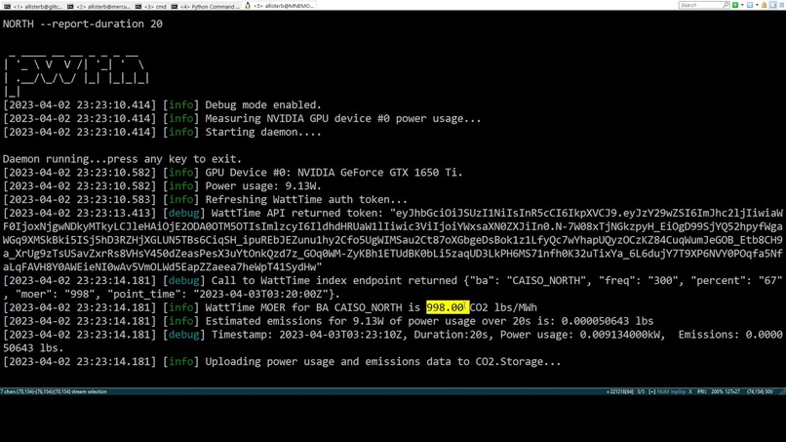Click 'Power usage: 9.13W.' log text
Image resolution: width=786 pixels, height=442 pixels.
(263, 186)
